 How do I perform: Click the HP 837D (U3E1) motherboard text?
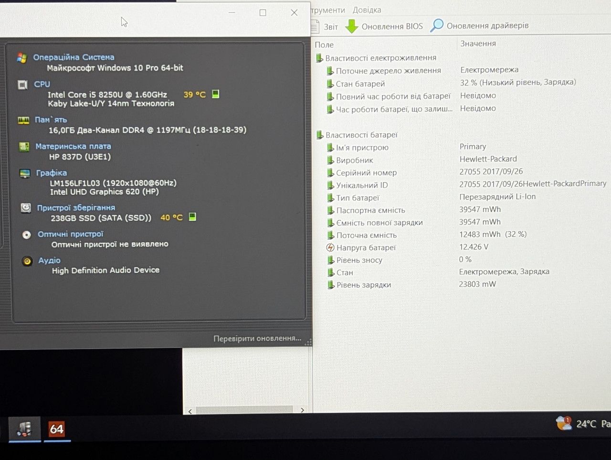(80, 157)
